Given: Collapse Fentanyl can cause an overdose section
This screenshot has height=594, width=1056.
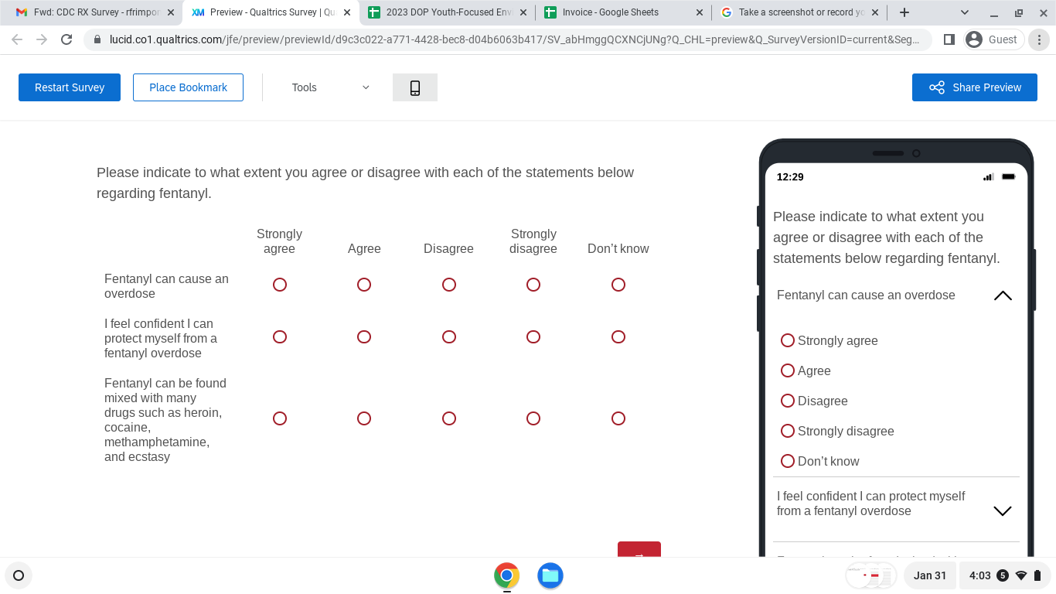Looking at the screenshot, I should [x=1002, y=295].
